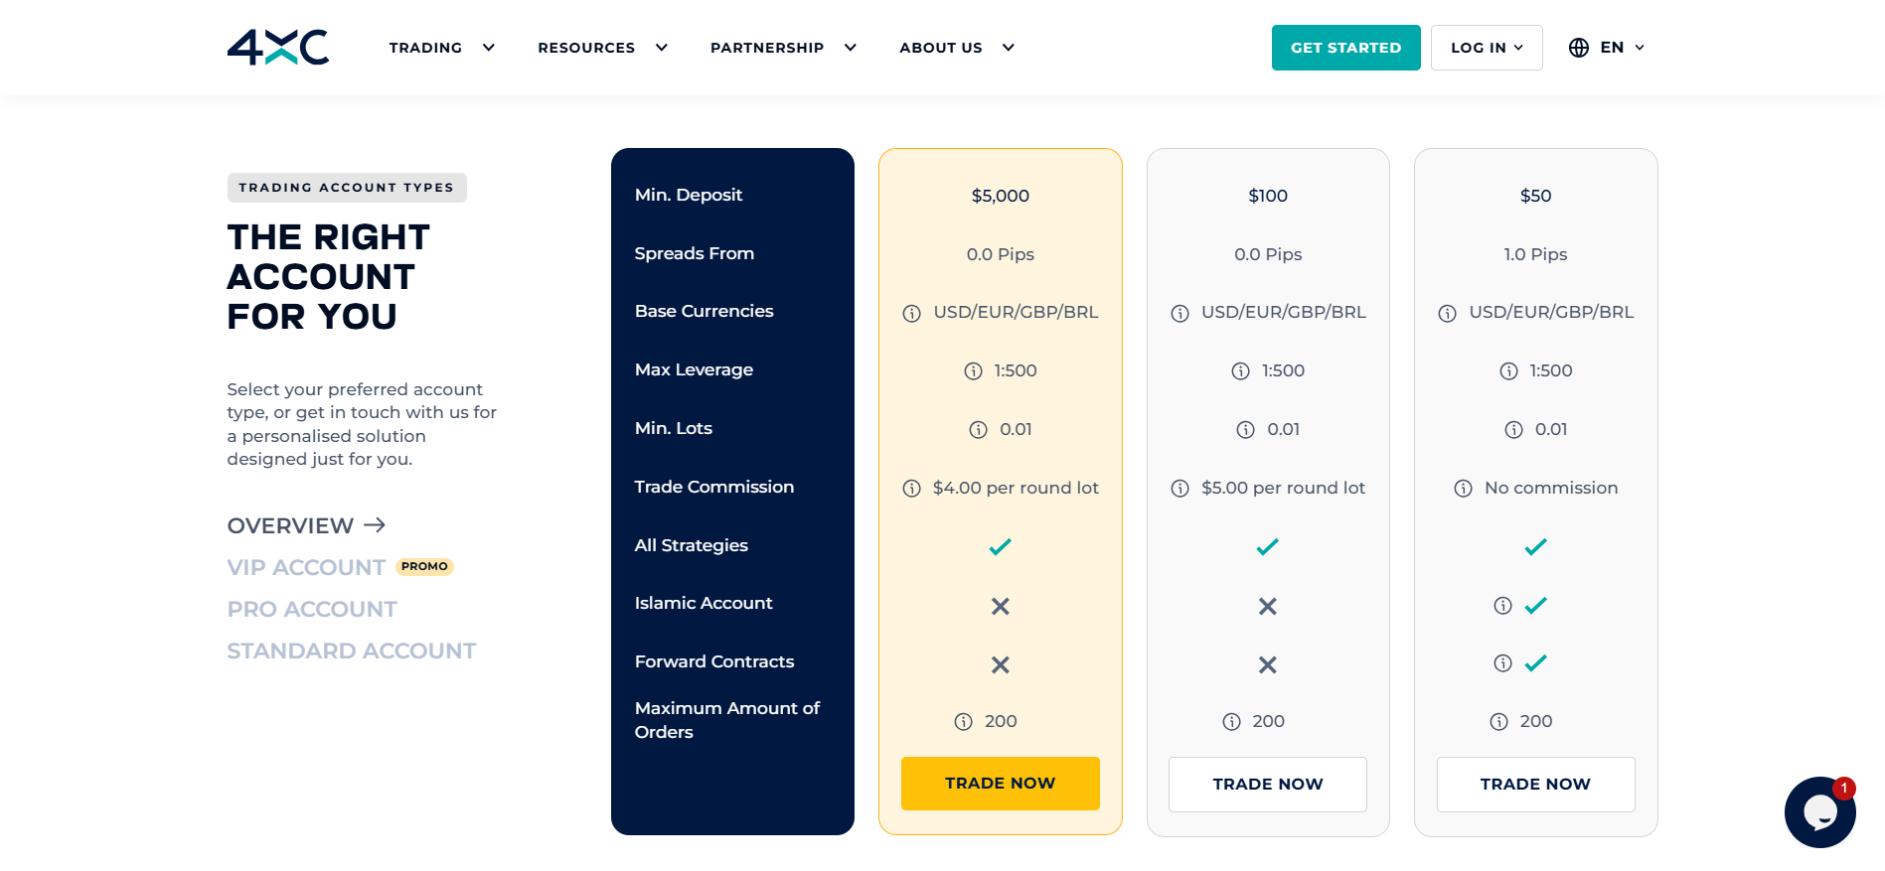The height and width of the screenshot is (871, 1885).
Task: Expand the Trading dropdown menu
Action: tap(441, 48)
